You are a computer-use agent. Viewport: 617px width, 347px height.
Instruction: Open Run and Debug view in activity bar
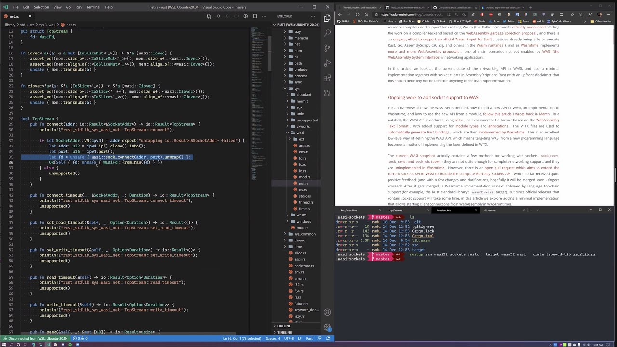[x=327, y=63]
